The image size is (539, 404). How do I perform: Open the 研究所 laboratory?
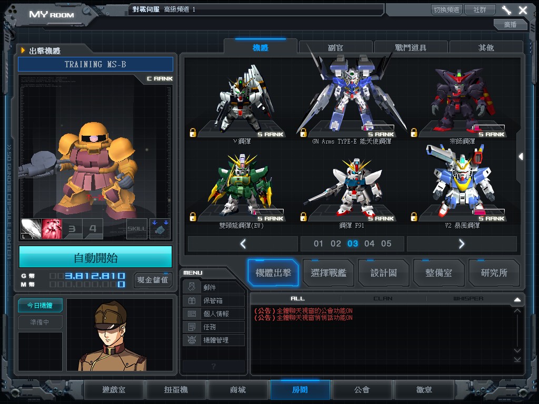click(494, 273)
